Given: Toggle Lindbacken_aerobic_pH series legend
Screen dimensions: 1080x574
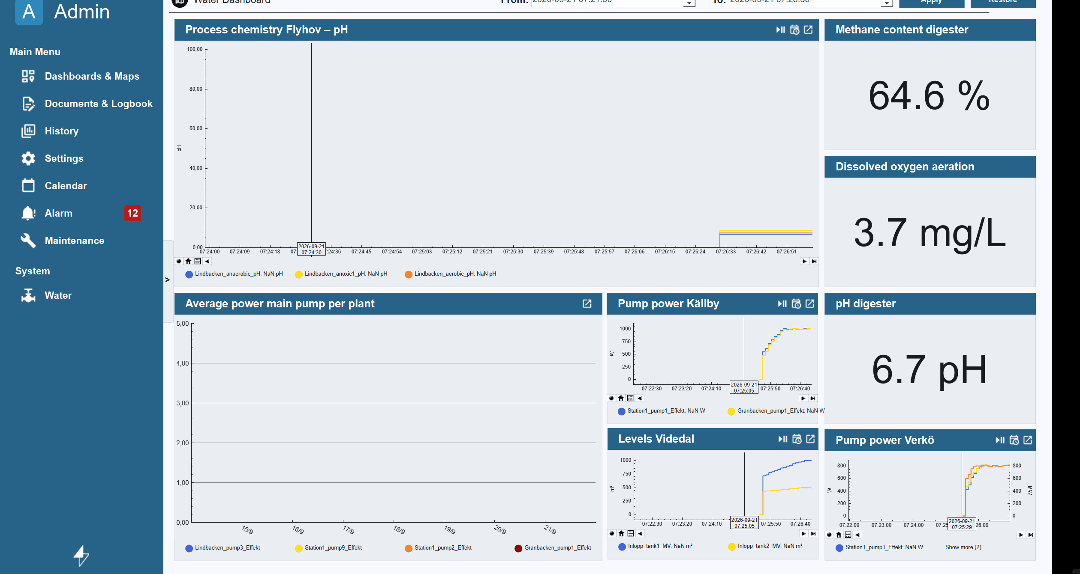Looking at the screenshot, I should coord(451,274).
